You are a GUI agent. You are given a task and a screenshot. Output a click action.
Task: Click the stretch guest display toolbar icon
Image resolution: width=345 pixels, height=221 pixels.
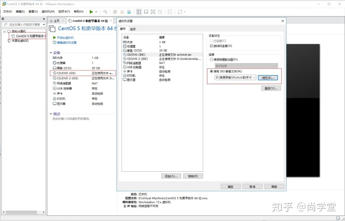(180, 12)
